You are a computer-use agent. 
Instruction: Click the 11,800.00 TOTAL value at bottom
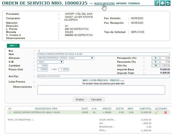tap(146, 130)
